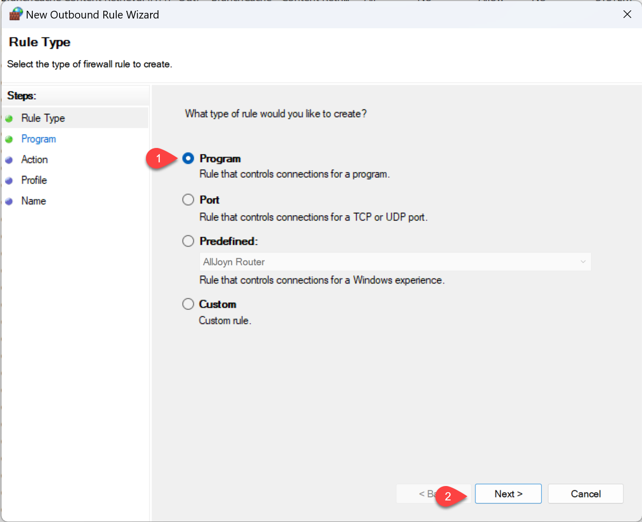The image size is (642, 522).
Task: Jump to the Profile step label
Action: pyautogui.click(x=34, y=180)
